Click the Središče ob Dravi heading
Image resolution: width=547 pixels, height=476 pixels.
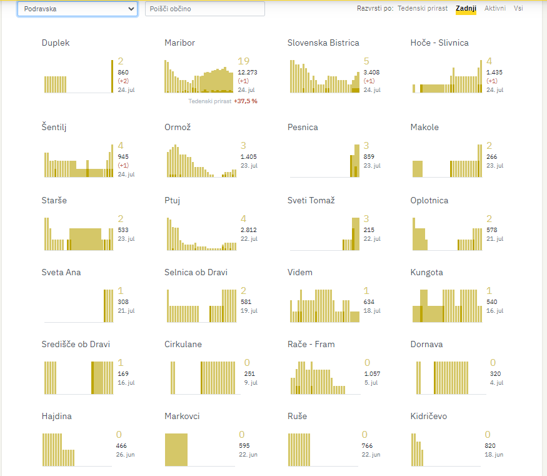tap(76, 345)
